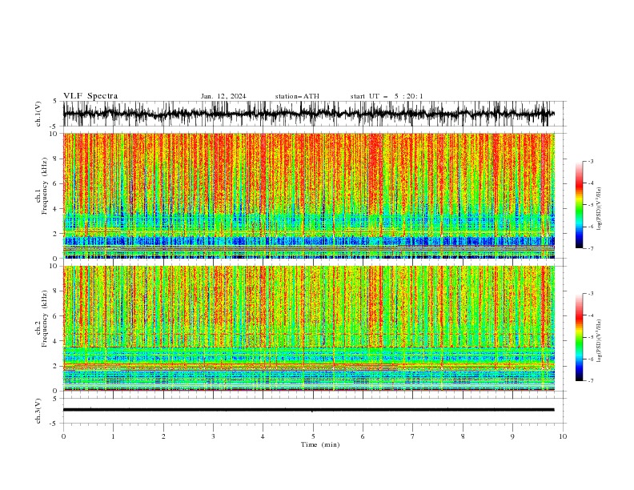Click the "5" tick on ch.1(V) axis
The image size is (634, 490).
(55, 102)
